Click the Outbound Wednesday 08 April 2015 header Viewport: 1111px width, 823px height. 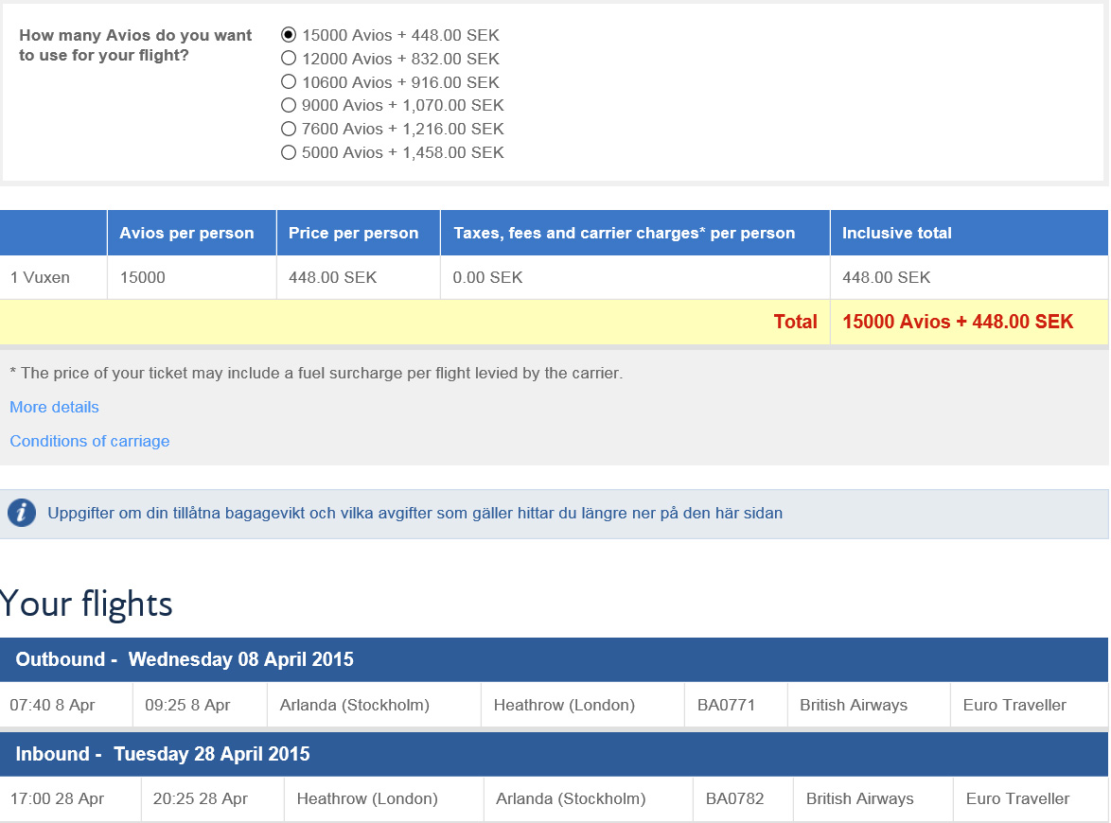185,659
